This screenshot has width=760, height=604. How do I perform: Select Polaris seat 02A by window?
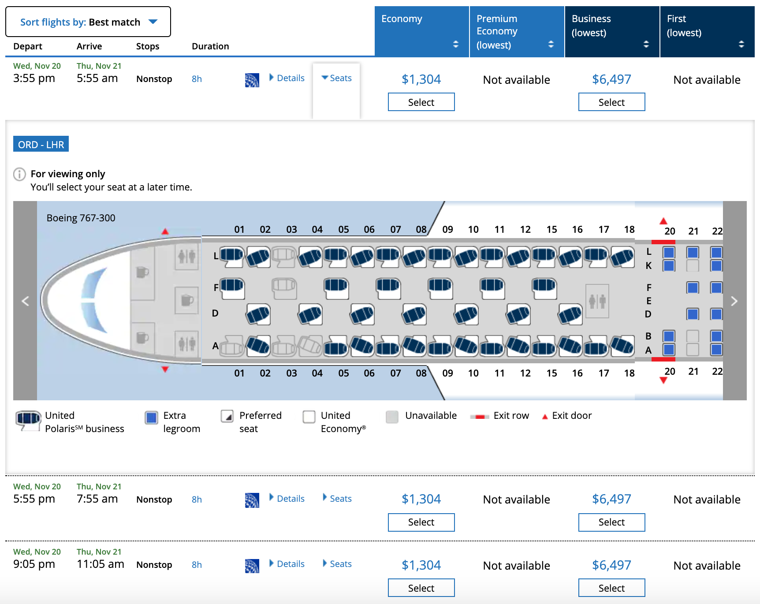pos(258,345)
